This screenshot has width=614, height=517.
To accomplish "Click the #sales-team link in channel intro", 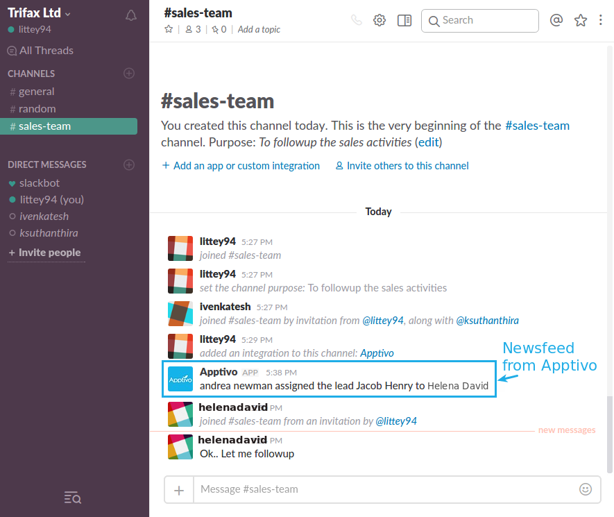I will click(x=537, y=126).
